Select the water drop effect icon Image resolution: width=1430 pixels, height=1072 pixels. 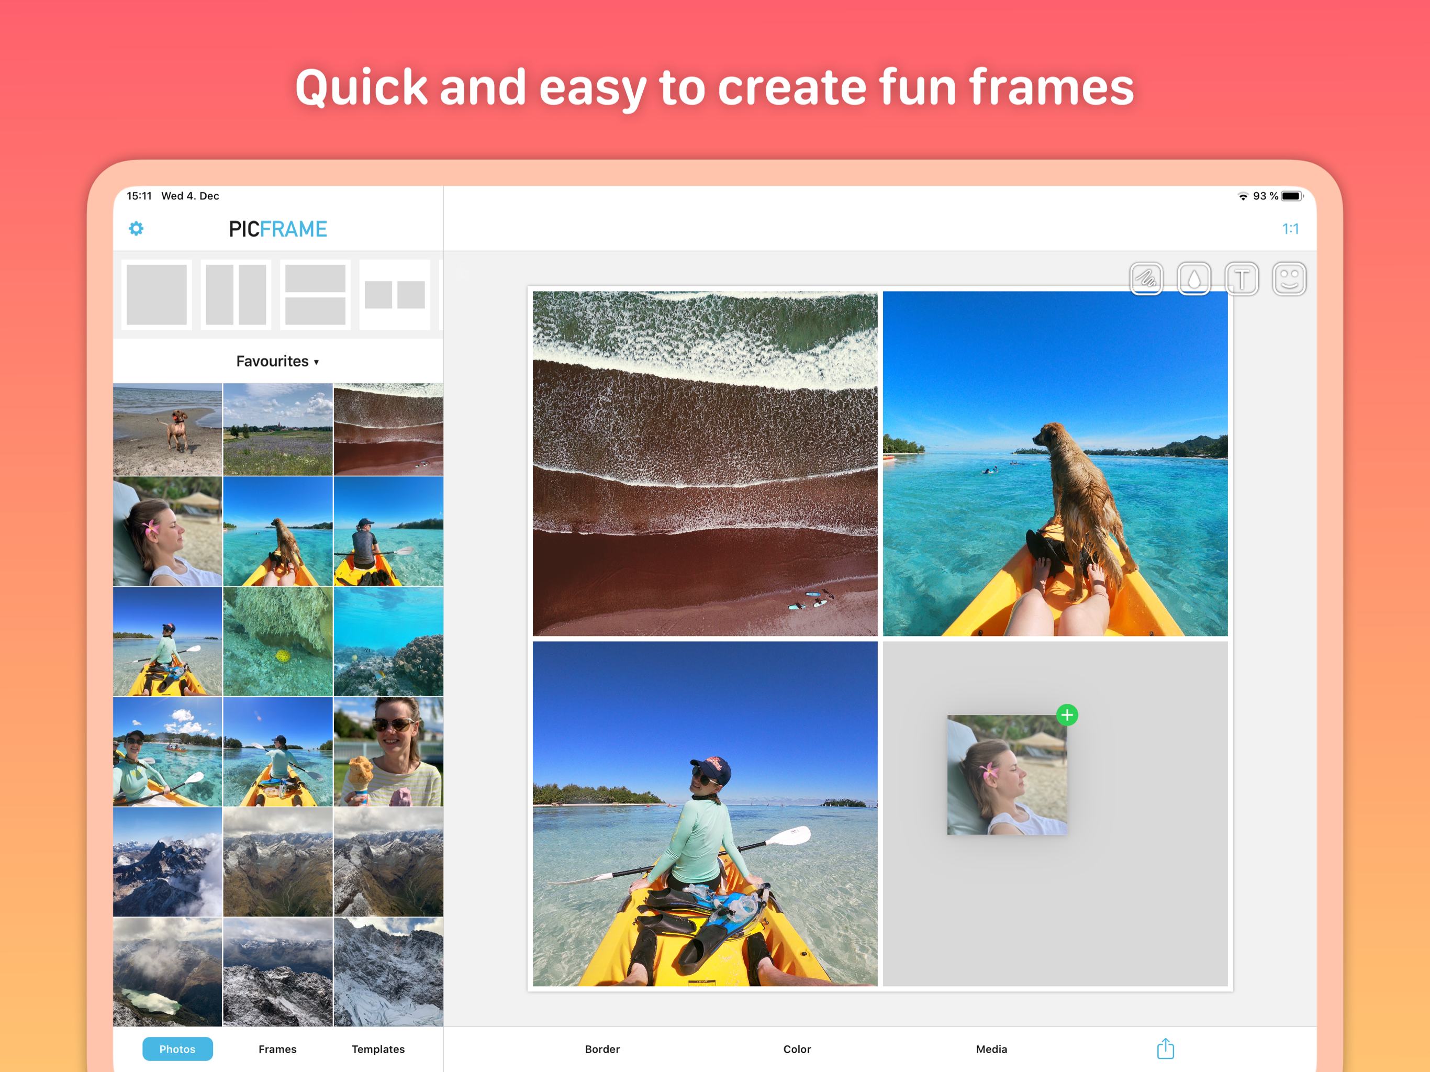1193,280
